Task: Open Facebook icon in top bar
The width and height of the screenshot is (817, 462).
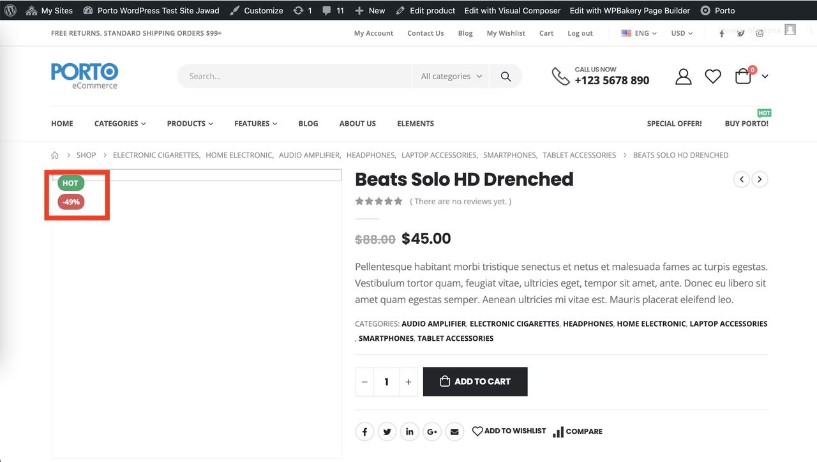Action: [x=722, y=33]
